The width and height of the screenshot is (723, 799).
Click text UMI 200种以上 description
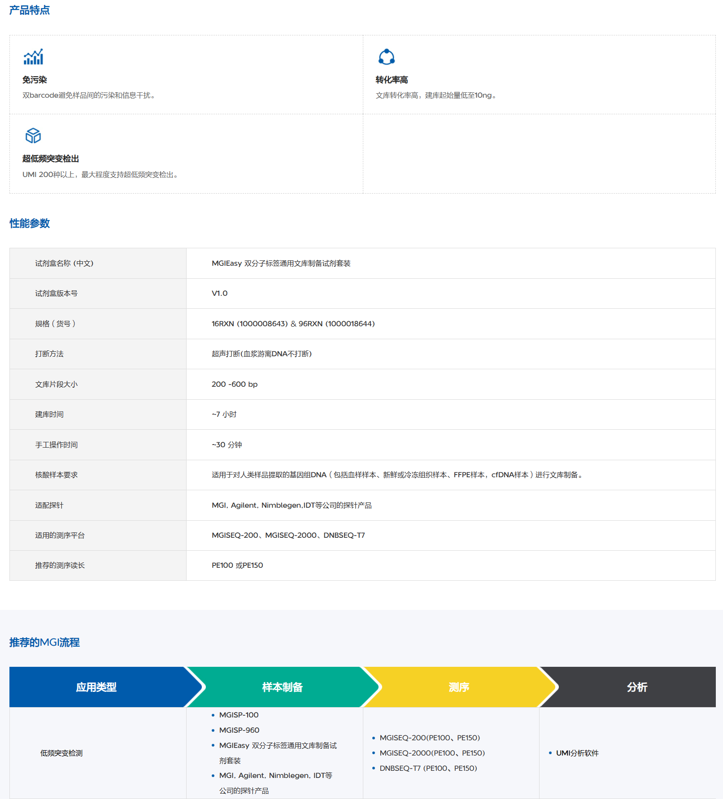click(101, 174)
